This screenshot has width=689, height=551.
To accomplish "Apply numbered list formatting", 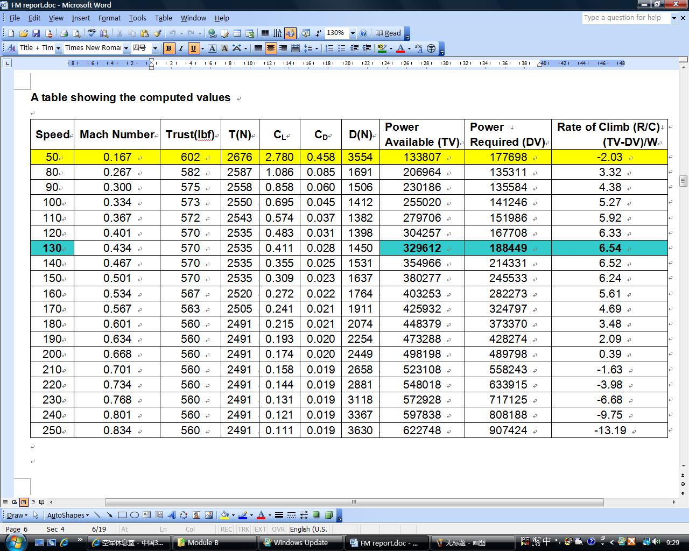I will coord(329,48).
